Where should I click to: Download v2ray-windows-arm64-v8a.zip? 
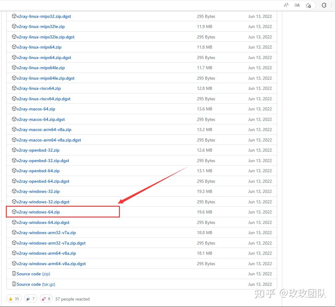click(46, 253)
